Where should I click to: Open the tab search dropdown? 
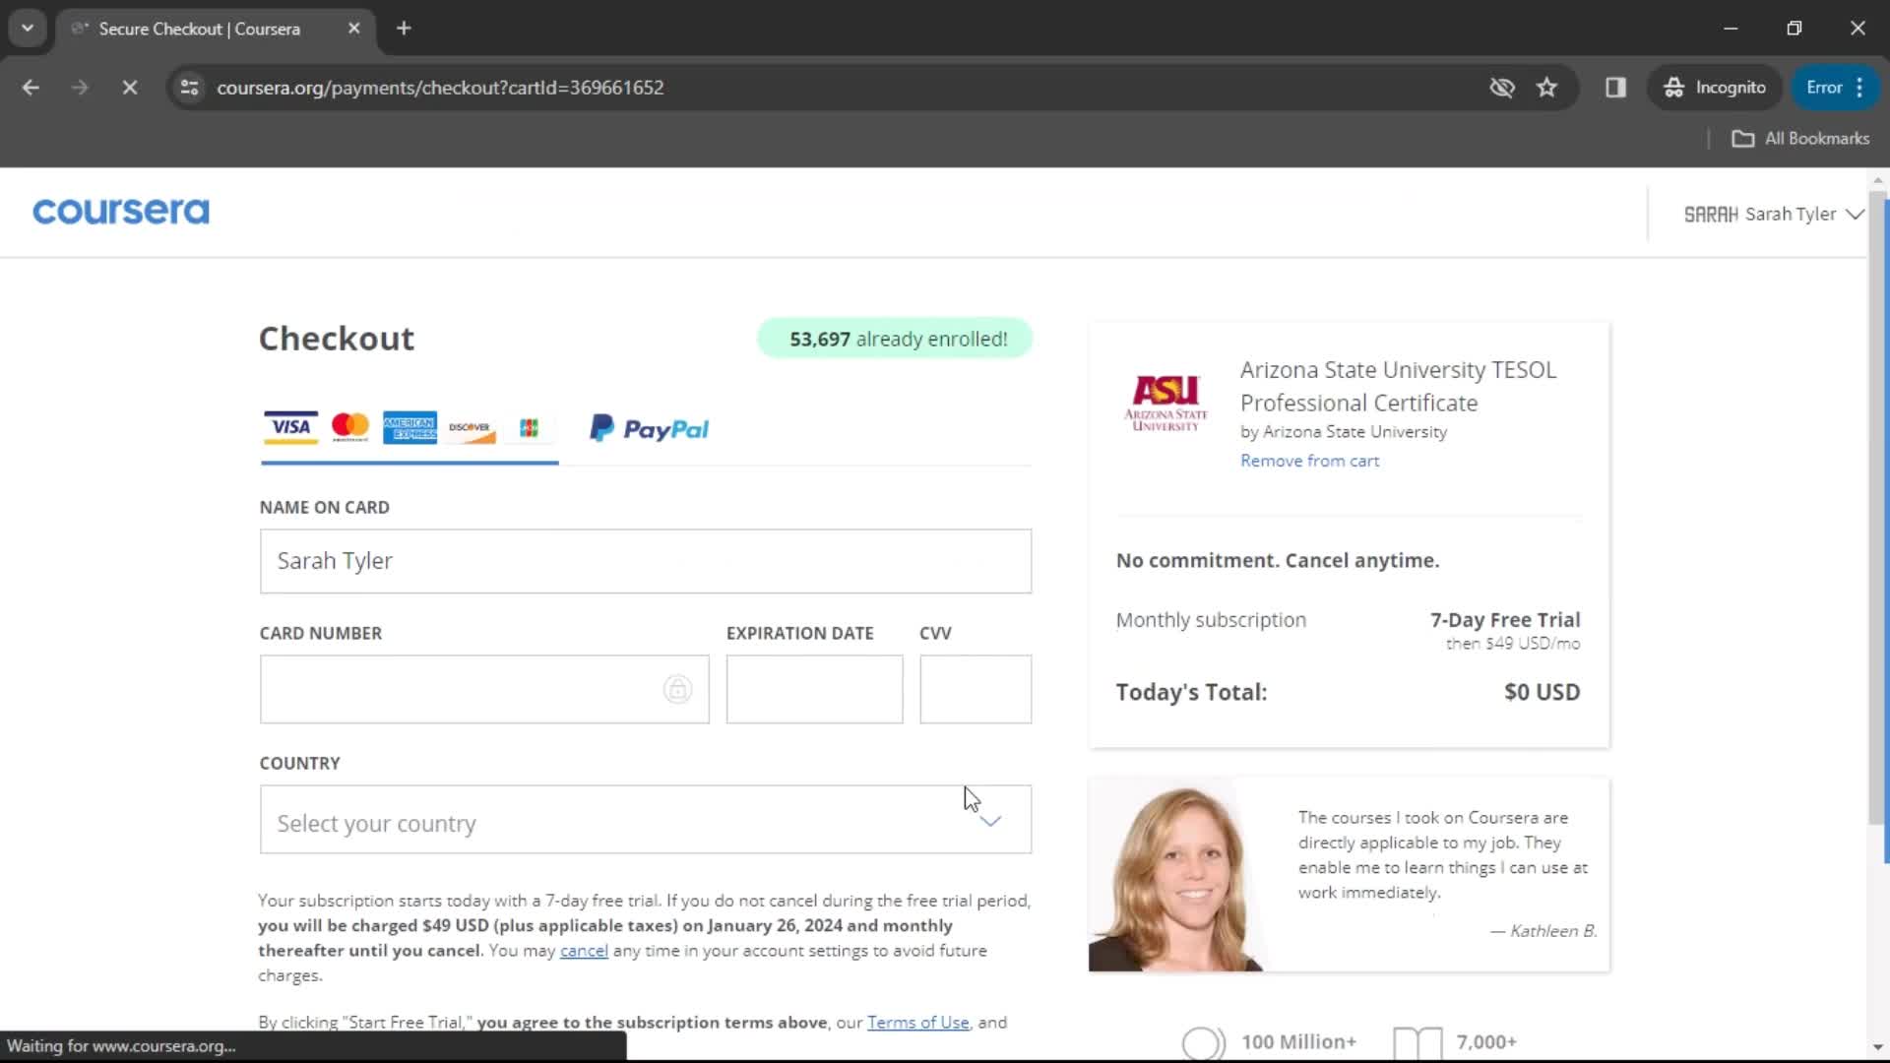pyautogui.click(x=28, y=29)
